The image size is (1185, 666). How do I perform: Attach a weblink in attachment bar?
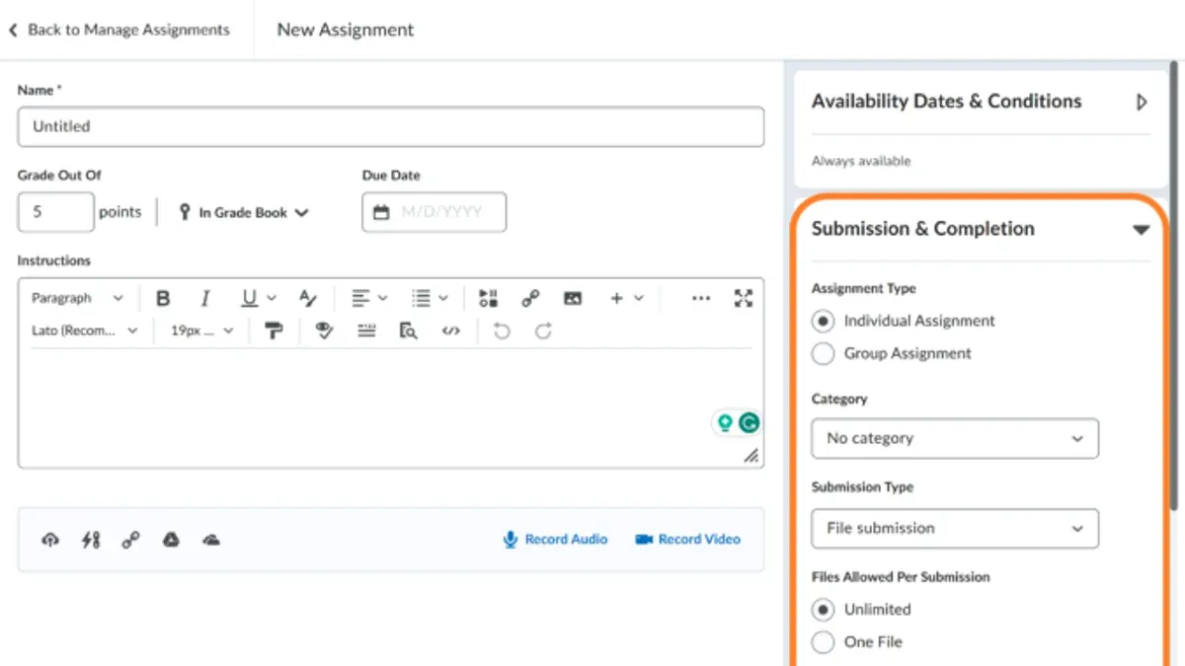click(130, 540)
